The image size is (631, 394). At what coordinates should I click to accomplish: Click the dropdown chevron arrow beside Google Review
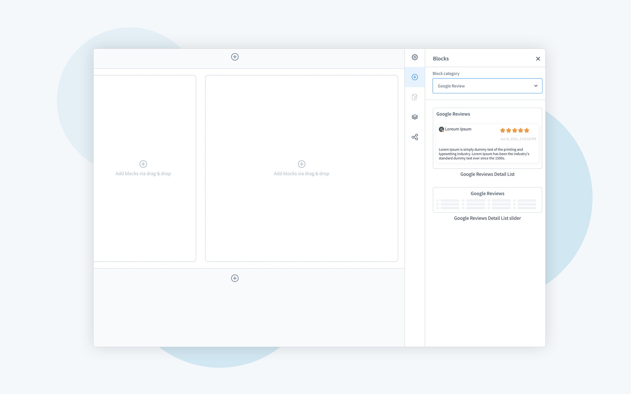tap(536, 86)
